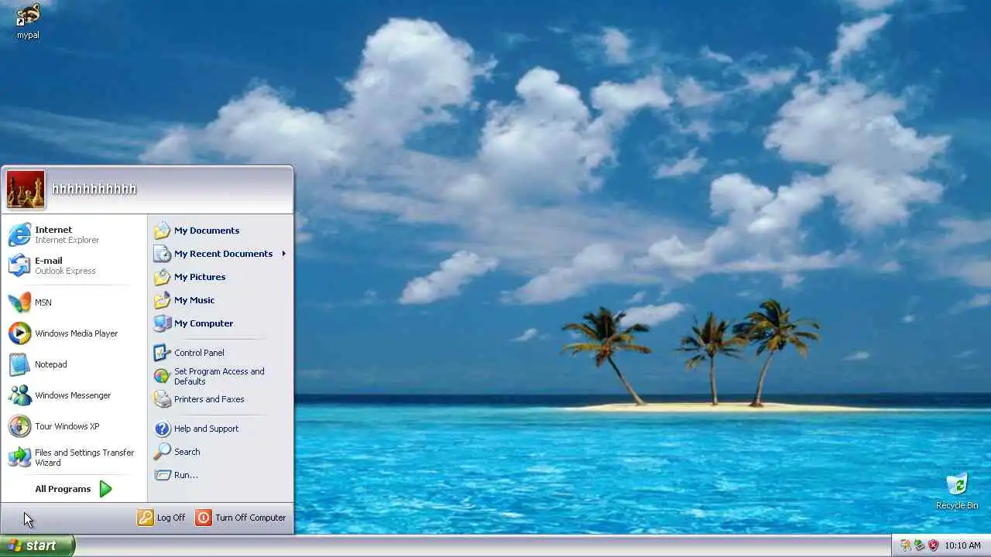This screenshot has width=991, height=557.
Task: Open MSN from the Start menu
Action: (74, 302)
